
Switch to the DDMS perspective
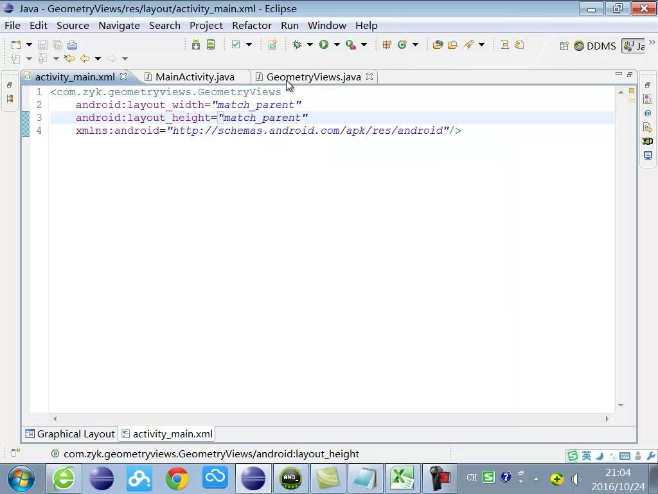595,46
